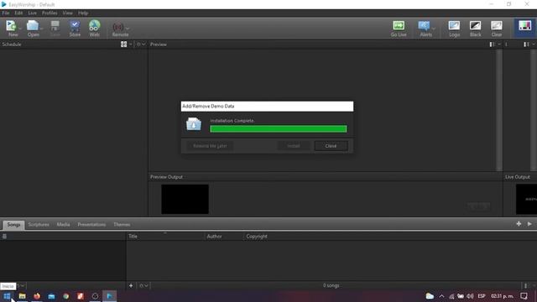
Task: Add a new song with bottom plus button
Action: [131, 285]
